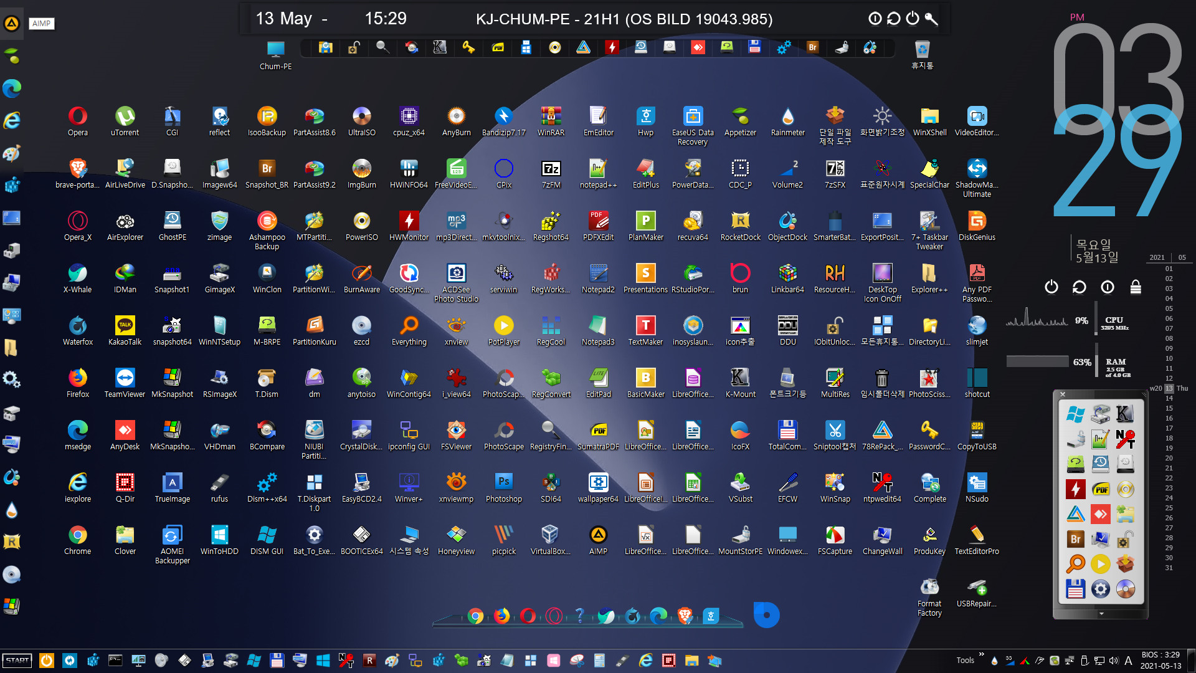Open DiskGenius shortcut
The image size is (1196, 673).
977,226
